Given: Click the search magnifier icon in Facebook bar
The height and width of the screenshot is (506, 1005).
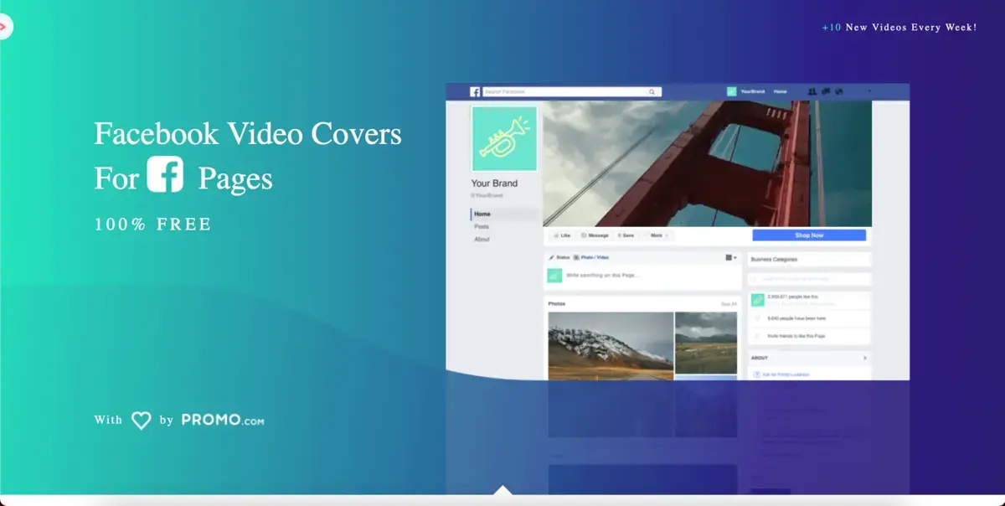Looking at the screenshot, I should (x=652, y=91).
